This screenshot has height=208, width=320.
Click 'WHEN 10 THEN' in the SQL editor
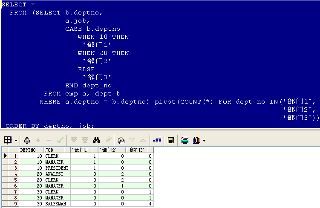103,37
